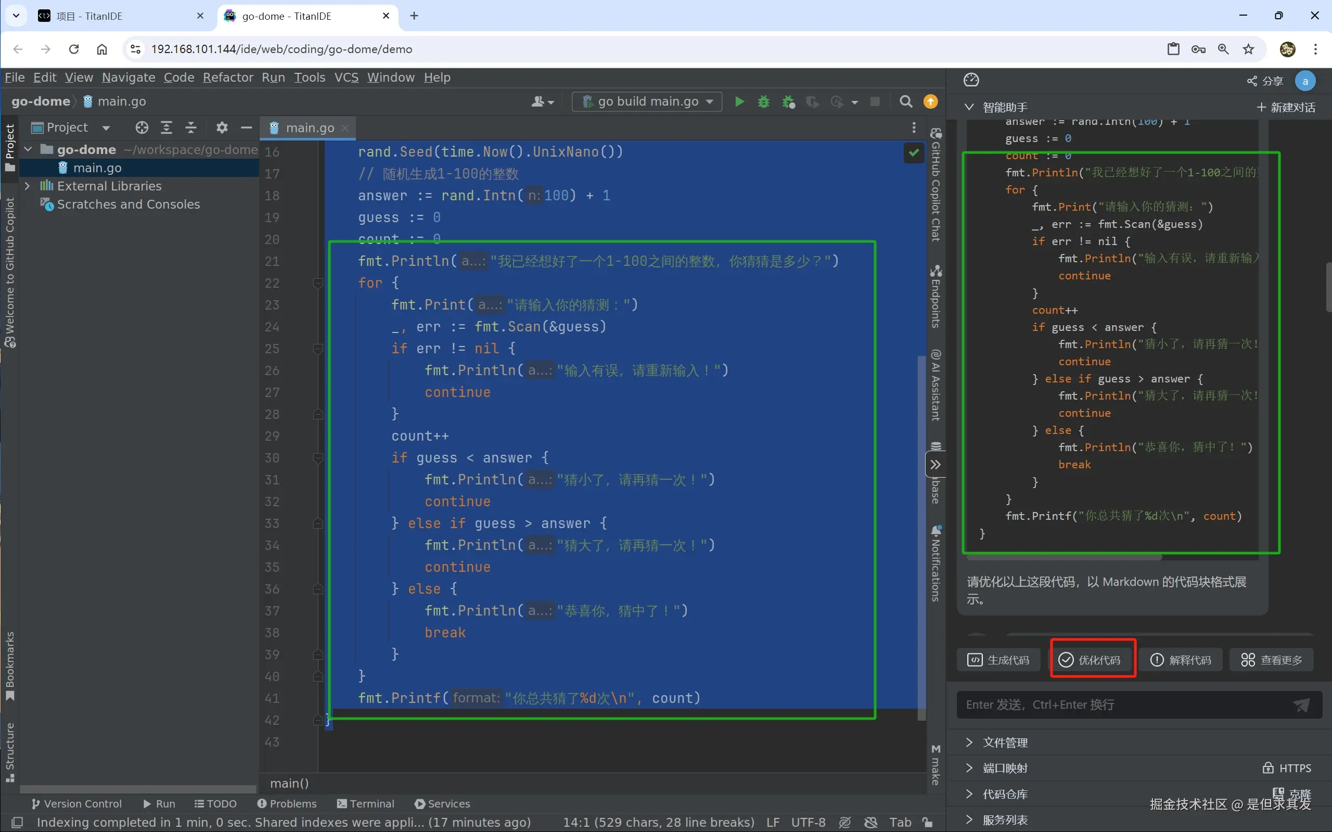The height and width of the screenshot is (832, 1332).
Task: Click the IDE update arrow icon
Action: [x=930, y=102]
